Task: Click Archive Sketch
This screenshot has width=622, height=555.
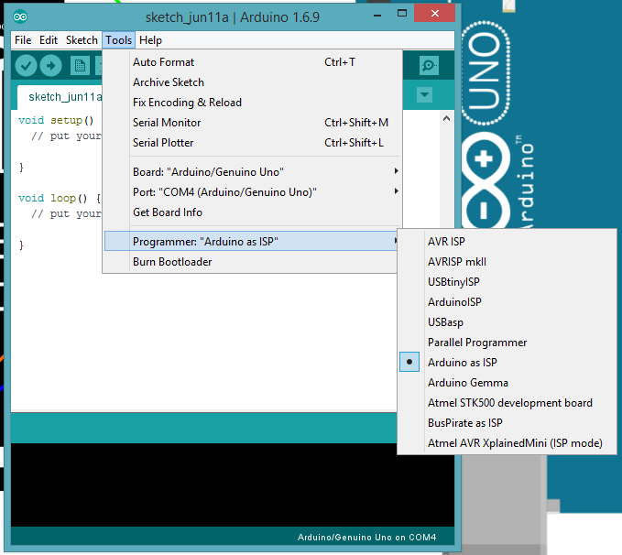Action: (252, 82)
